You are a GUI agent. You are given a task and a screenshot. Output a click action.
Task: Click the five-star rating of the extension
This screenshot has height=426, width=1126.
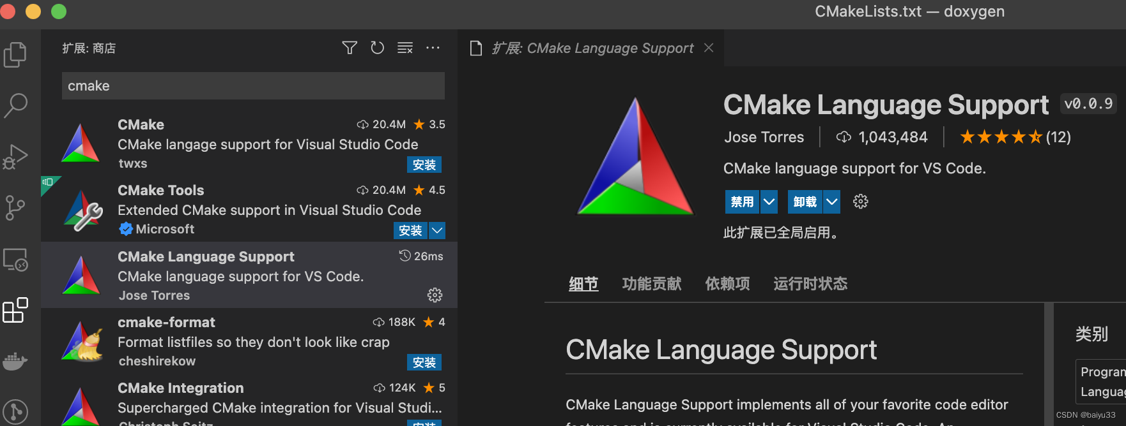(x=1001, y=137)
